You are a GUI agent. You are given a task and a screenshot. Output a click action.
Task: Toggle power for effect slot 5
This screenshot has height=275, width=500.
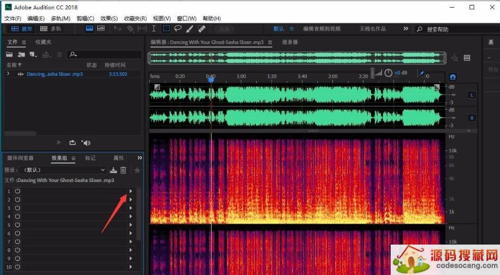[17, 225]
